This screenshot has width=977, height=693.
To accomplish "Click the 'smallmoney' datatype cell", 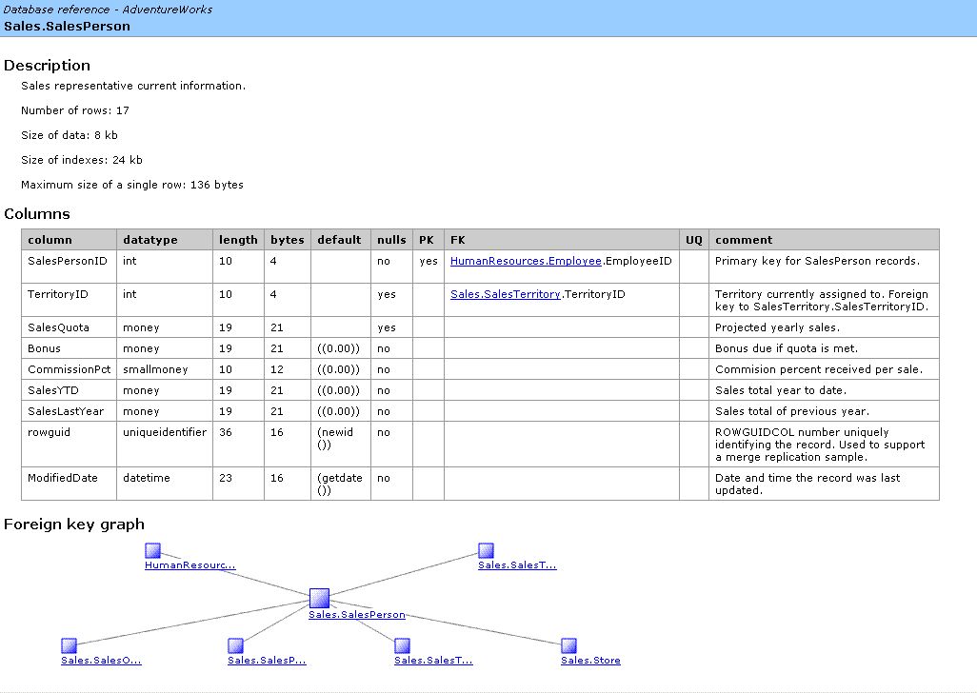I will tap(165, 369).
